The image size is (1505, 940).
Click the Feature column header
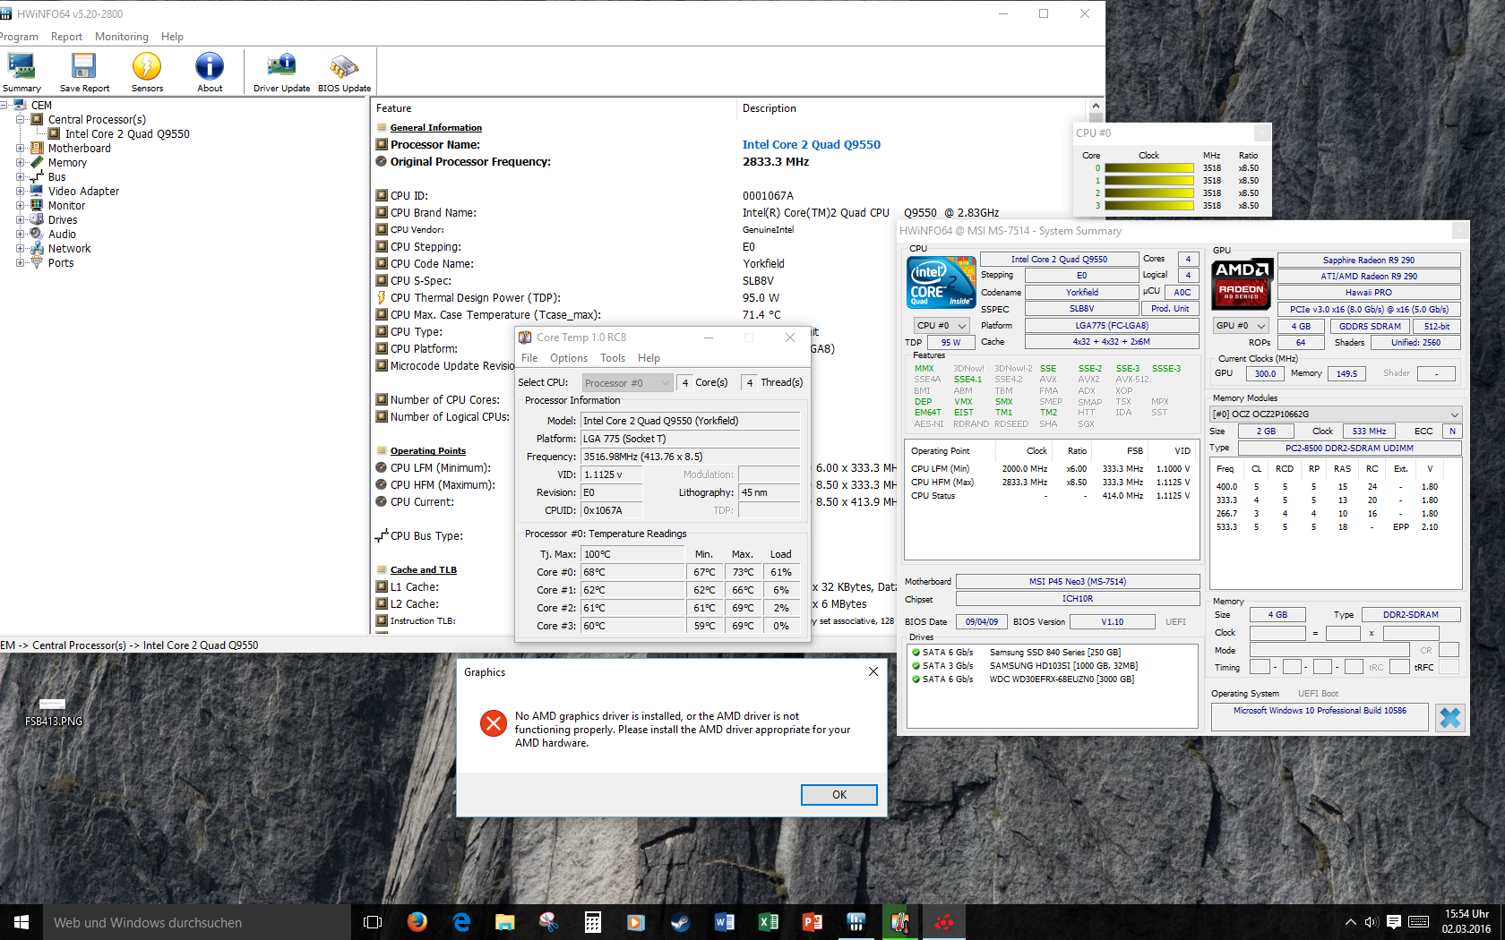pyautogui.click(x=393, y=108)
